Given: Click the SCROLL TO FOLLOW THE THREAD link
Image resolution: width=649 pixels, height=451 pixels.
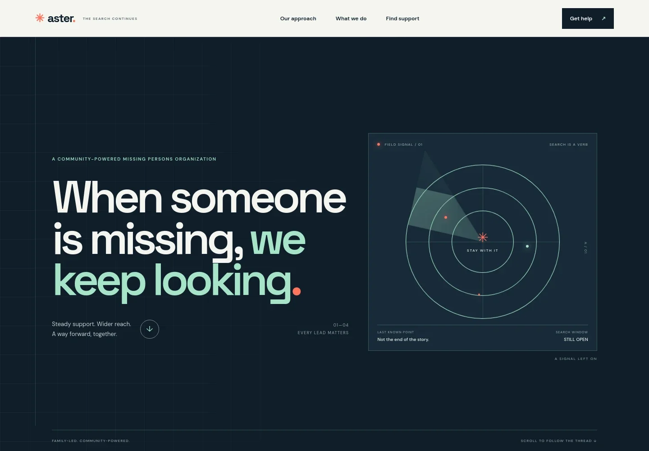Looking at the screenshot, I should pyautogui.click(x=558, y=441).
